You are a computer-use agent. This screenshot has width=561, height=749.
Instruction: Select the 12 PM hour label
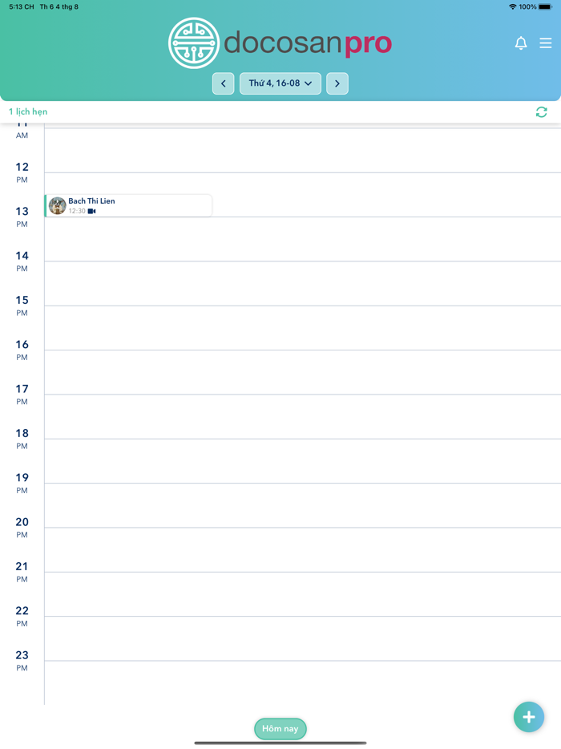tap(22, 172)
